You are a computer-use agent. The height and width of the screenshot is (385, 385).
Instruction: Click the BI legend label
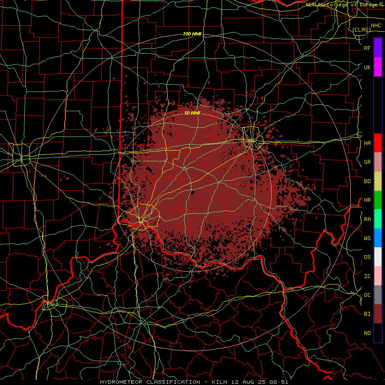367,314
